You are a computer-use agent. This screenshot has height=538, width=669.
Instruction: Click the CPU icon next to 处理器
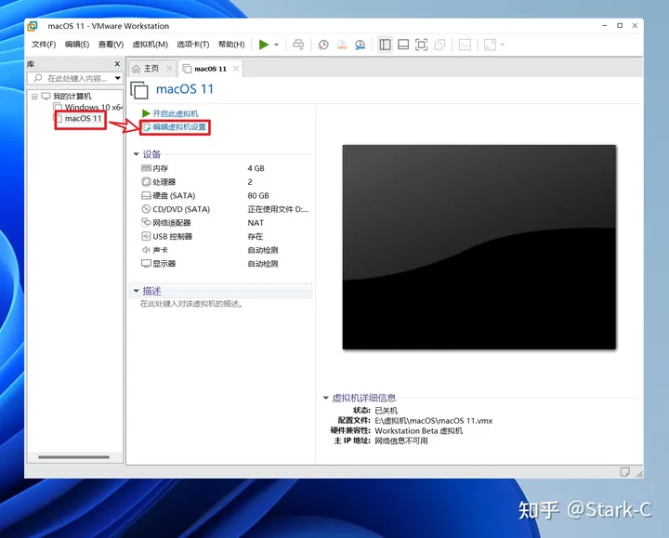146,182
